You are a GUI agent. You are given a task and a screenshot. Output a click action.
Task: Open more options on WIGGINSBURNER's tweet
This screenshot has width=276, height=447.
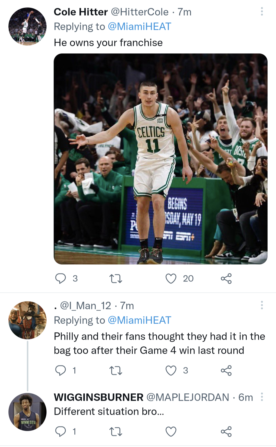tap(262, 397)
